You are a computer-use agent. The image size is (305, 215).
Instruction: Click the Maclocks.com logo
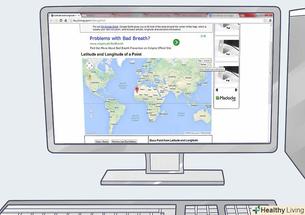[x=226, y=98]
